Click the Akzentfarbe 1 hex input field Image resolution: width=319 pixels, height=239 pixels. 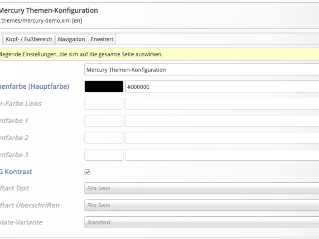point(222,121)
